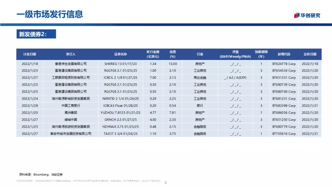Select issuer 湖州南浔新城投资发展集团

pyautogui.click(x=71, y=98)
